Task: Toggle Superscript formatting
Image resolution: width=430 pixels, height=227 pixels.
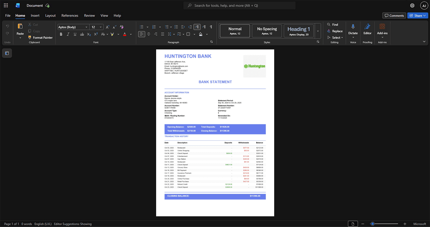Action: pyautogui.click(x=96, y=34)
